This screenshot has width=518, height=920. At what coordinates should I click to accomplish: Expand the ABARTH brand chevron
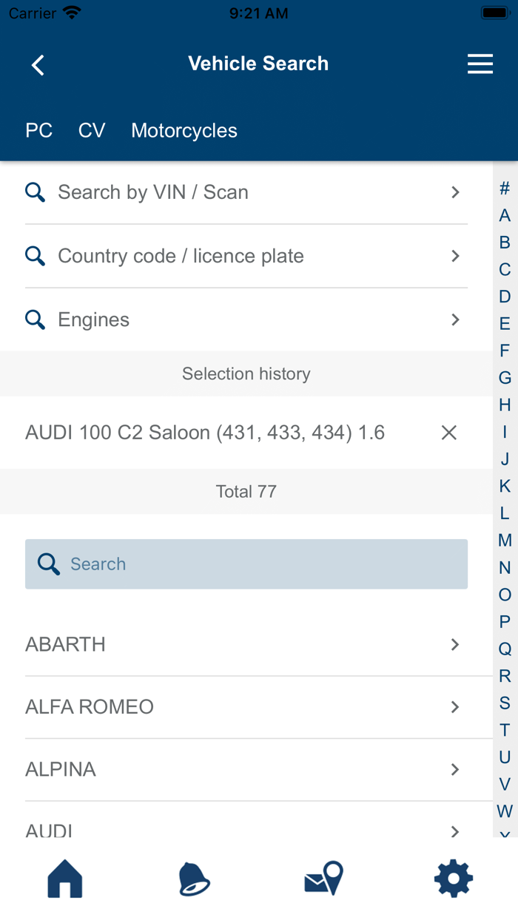[455, 644]
